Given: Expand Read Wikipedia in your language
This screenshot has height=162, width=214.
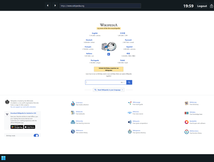Looking at the screenshot, I should click(108, 90).
